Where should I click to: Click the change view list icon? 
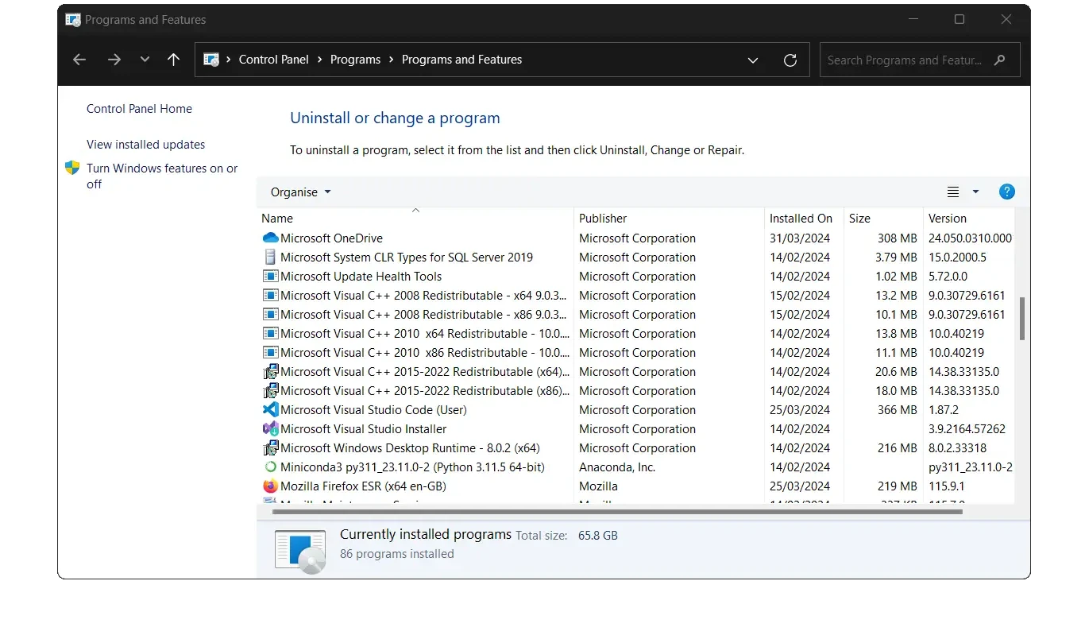click(x=953, y=192)
